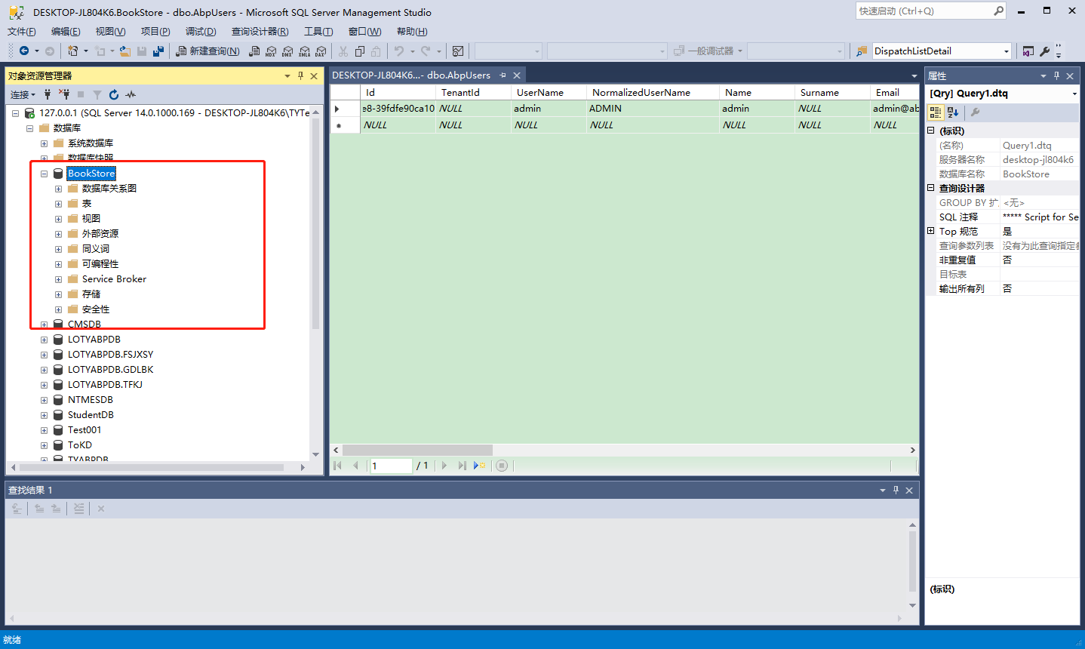Click the activity monitor icon in toolbar
1085x649 pixels.
tap(458, 51)
